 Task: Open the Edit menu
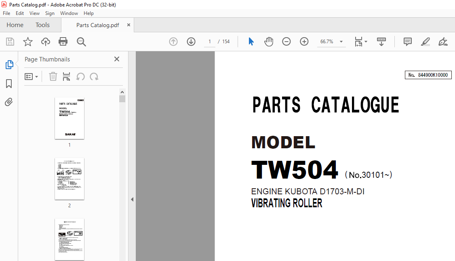click(x=20, y=13)
